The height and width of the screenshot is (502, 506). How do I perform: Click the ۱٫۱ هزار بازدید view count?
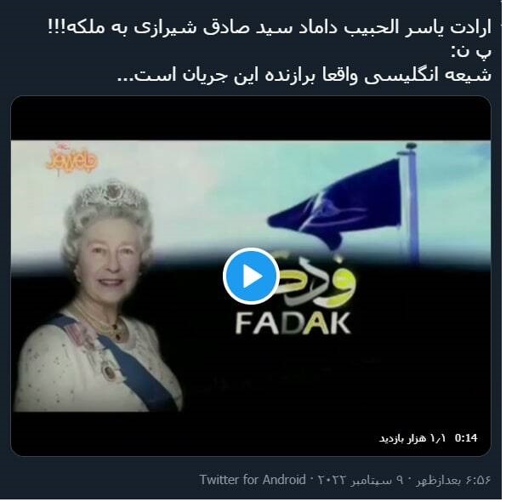point(412,438)
